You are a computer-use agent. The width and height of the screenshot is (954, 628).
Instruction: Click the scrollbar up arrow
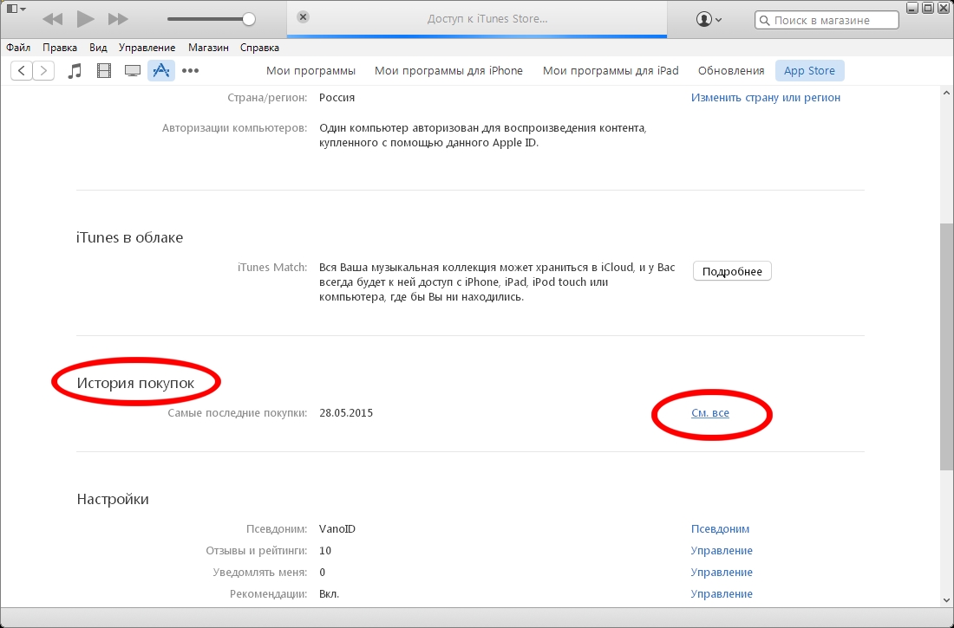click(947, 93)
